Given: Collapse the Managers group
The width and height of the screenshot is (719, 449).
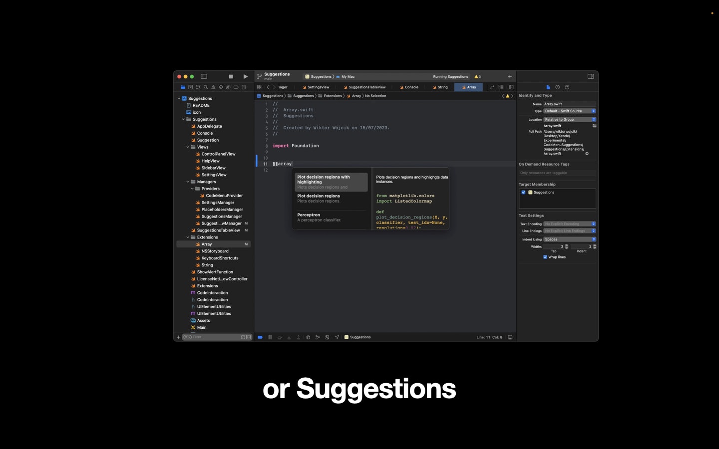Looking at the screenshot, I should point(188,182).
